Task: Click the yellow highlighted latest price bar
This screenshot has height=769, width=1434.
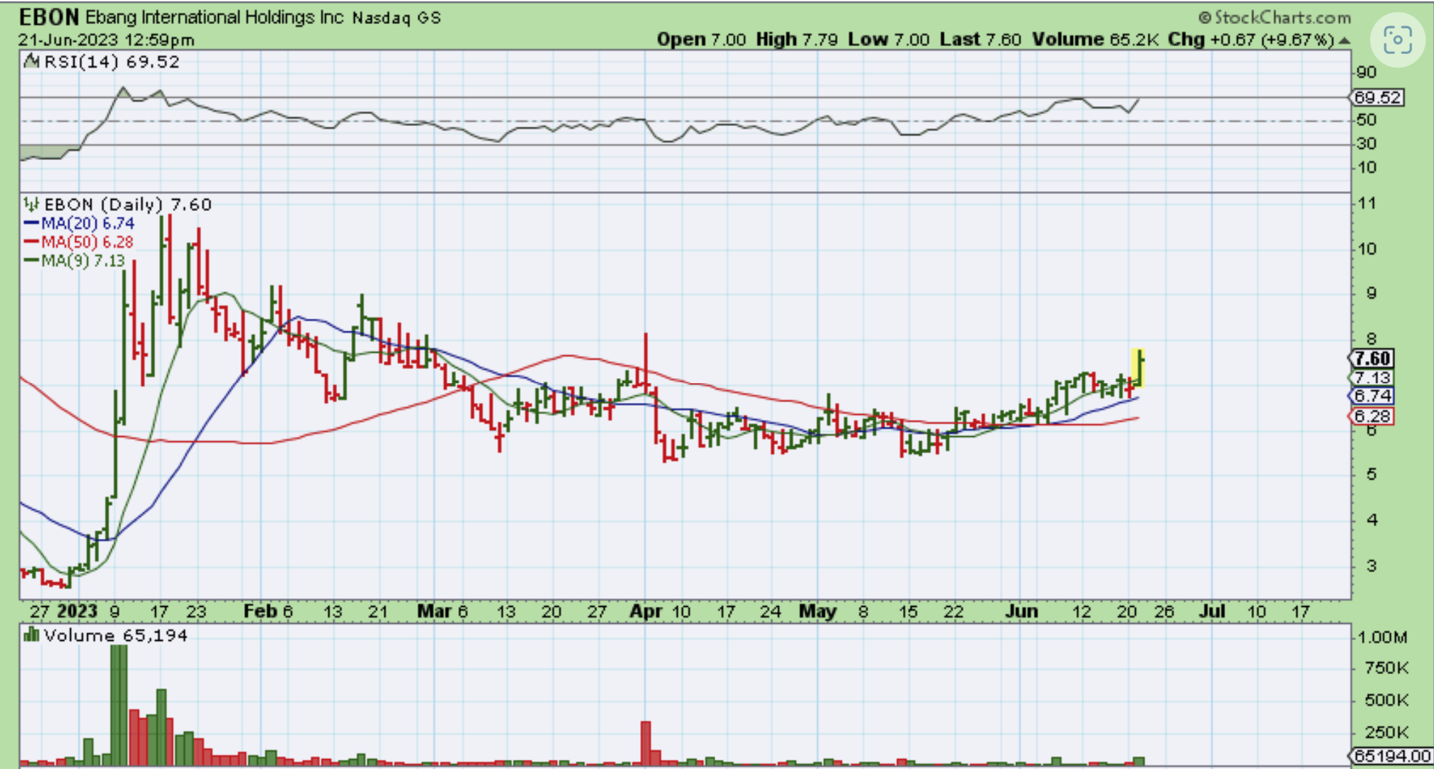Action: pyautogui.click(x=1138, y=368)
